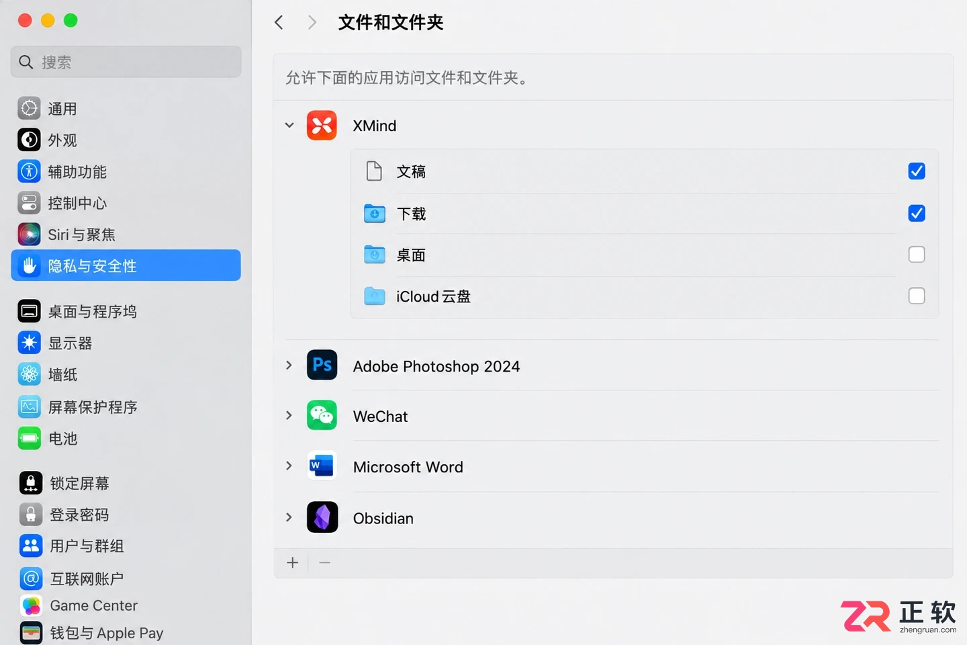This screenshot has width=967, height=645.
Task: Click the 搜索 search field
Action: coord(126,62)
